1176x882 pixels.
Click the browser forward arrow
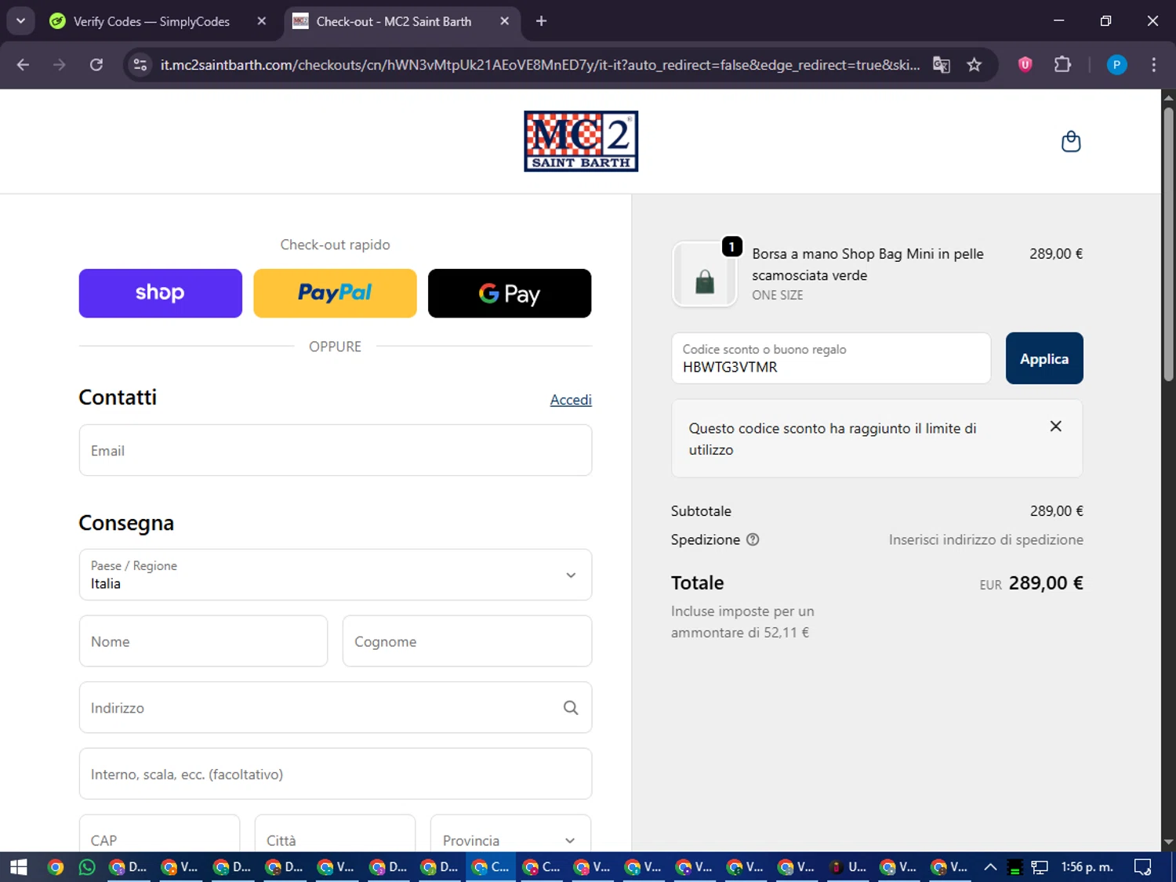(60, 65)
